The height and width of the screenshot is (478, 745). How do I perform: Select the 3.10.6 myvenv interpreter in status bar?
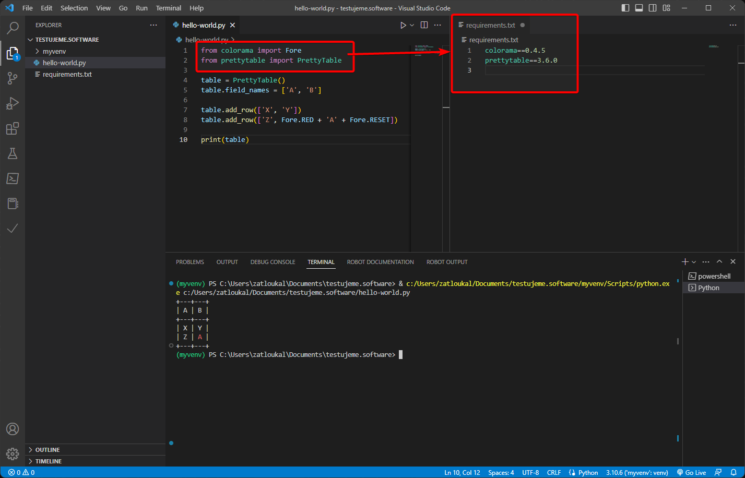click(x=636, y=472)
